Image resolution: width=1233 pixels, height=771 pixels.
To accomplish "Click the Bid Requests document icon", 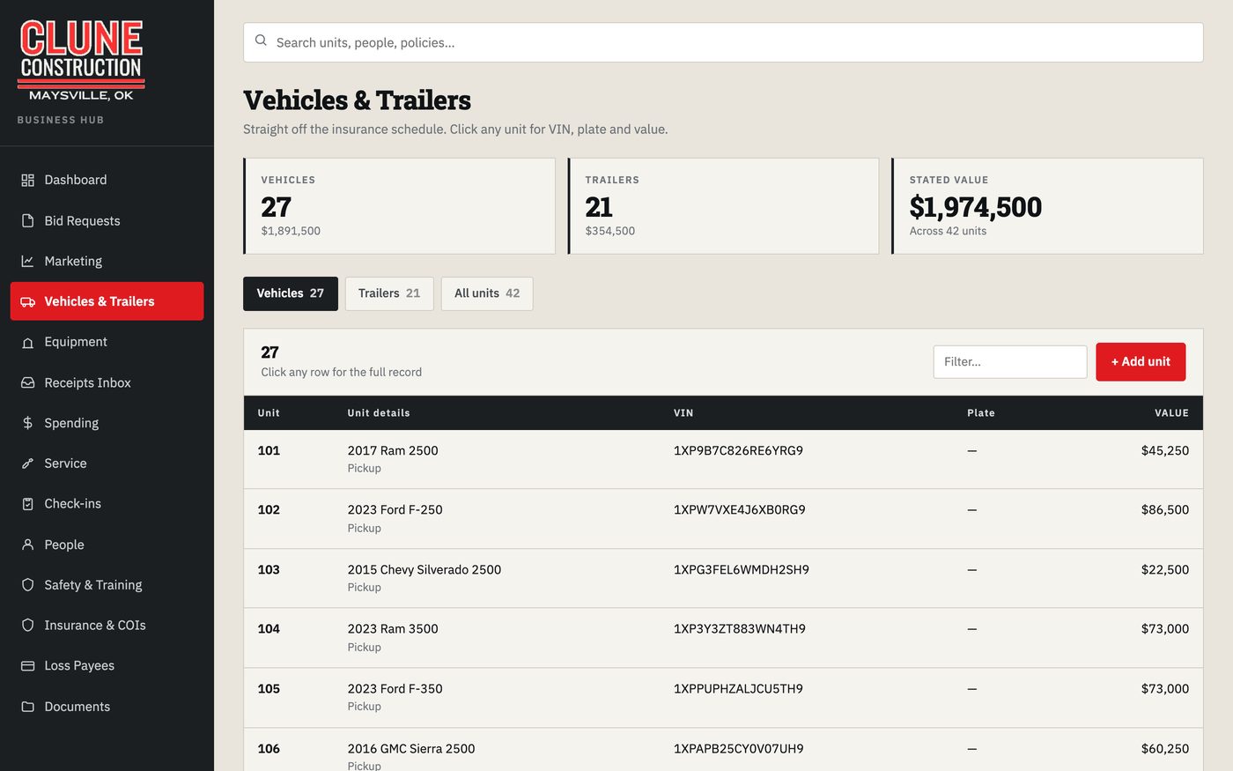I will click(27, 220).
